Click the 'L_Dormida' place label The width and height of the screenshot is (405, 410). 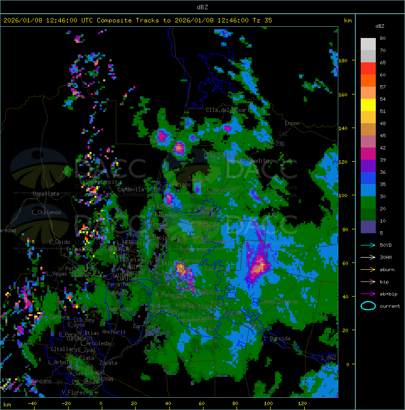pos(277,338)
